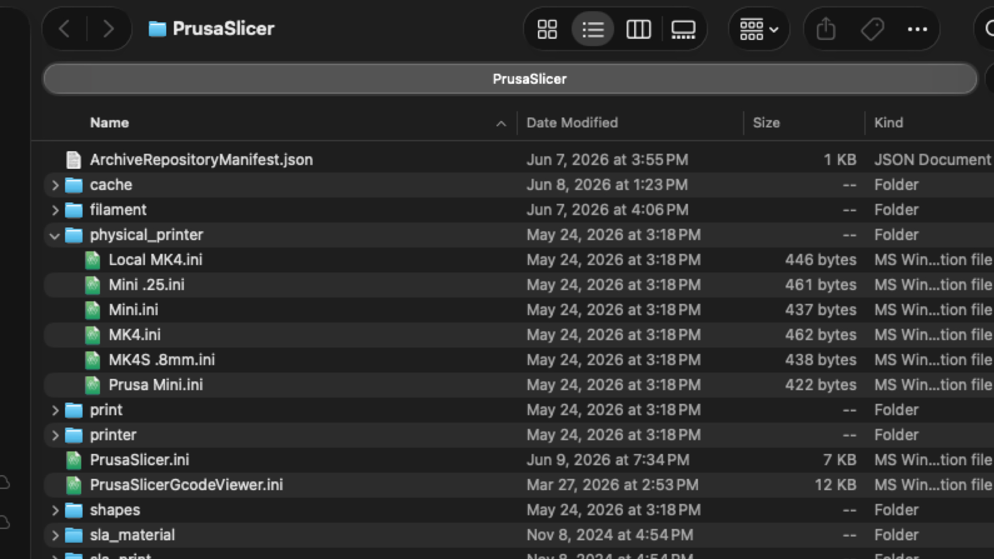Click the Local MK4.ini file icon
Viewport: 994px width, 559px height.
pos(93,260)
